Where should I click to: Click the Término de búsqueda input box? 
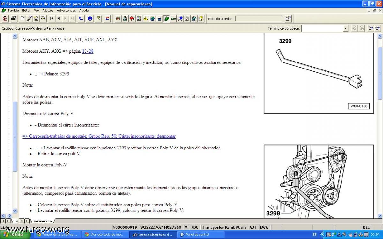[322, 28]
